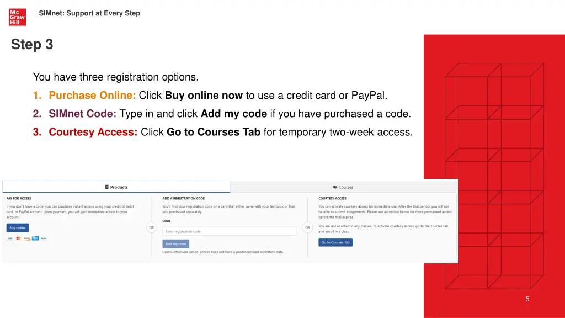
Task: Click the purple 'SIMnet Code:' label
Action: [83, 114]
